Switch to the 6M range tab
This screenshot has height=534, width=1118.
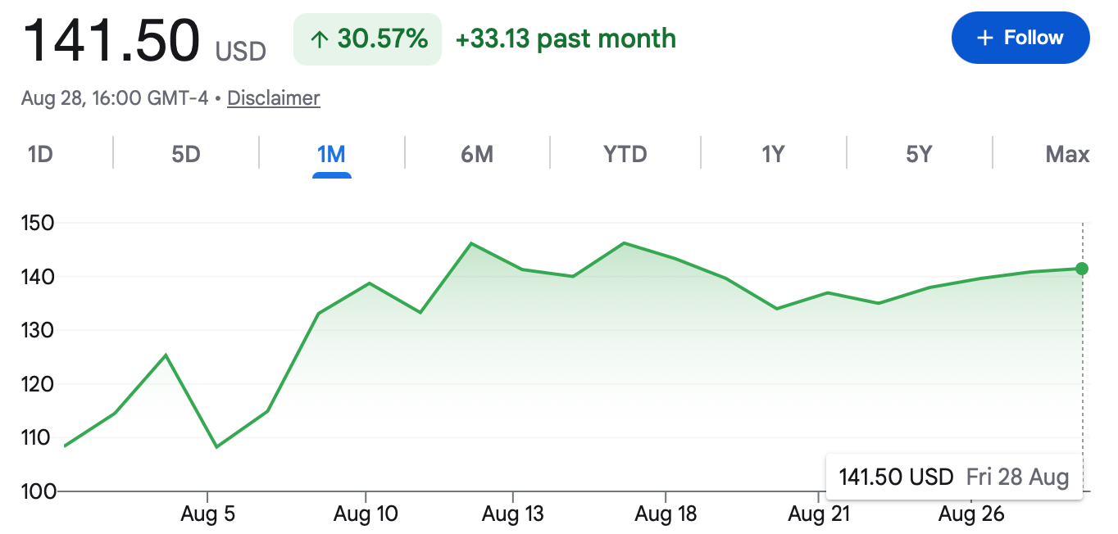point(477,154)
